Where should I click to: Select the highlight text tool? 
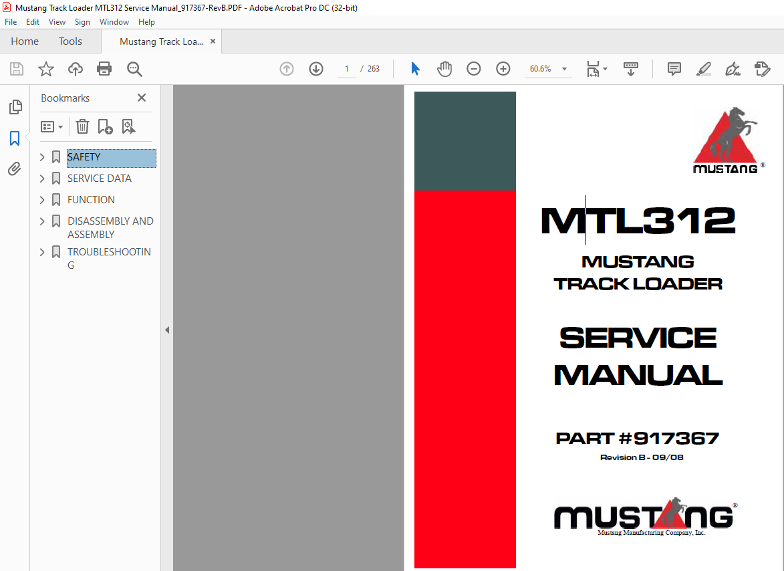pos(704,68)
